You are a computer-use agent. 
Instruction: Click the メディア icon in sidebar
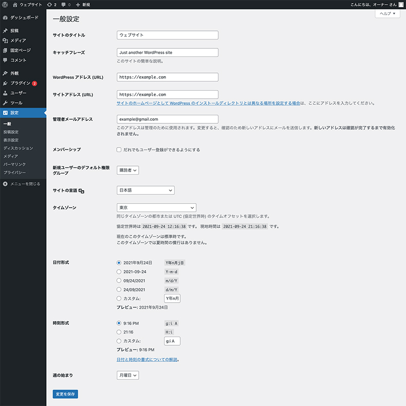coord(5,41)
